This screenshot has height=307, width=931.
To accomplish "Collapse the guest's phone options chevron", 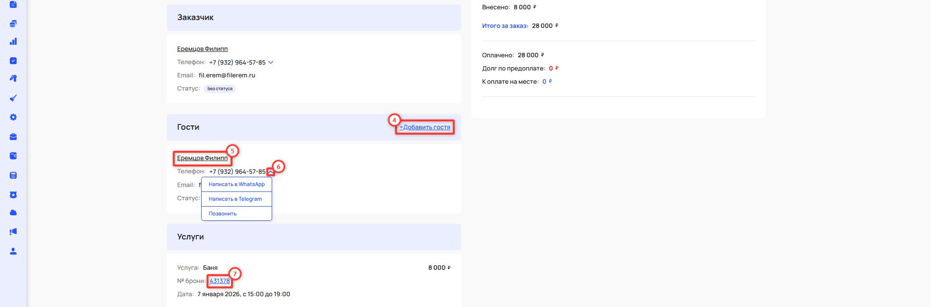I will click(271, 172).
